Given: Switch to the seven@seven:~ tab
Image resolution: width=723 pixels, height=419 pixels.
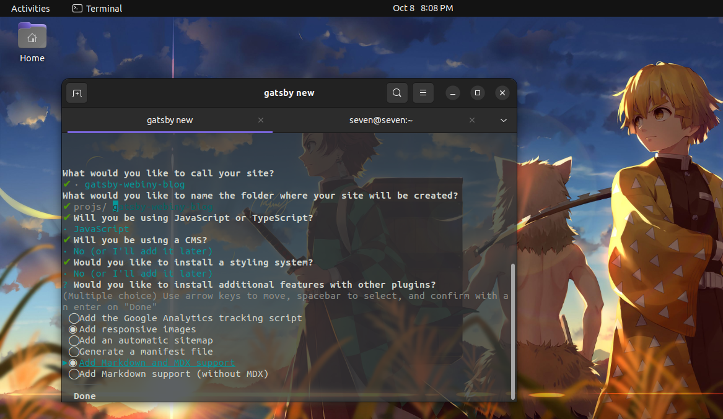Looking at the screenshot, I should tap(381, 120).
